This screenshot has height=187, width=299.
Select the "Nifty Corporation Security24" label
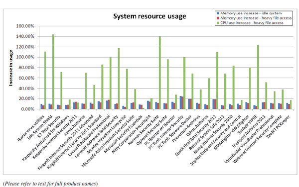(132, 134)
